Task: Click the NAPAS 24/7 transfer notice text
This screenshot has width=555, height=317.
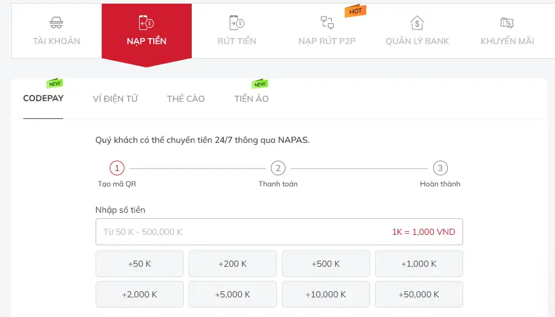Action: click(x=202, y=140)
